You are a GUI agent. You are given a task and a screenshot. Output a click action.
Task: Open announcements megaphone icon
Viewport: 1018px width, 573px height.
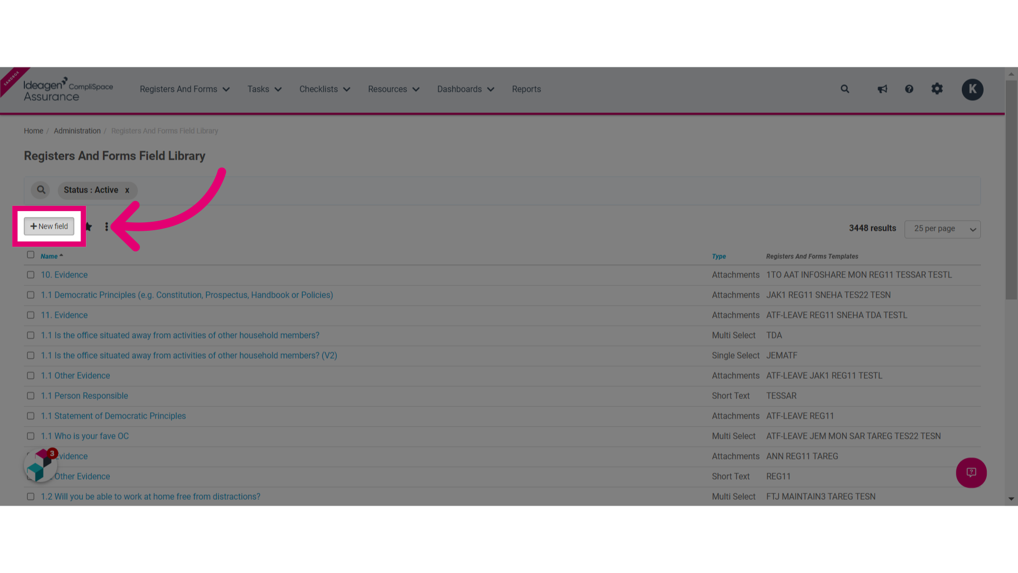882,89
